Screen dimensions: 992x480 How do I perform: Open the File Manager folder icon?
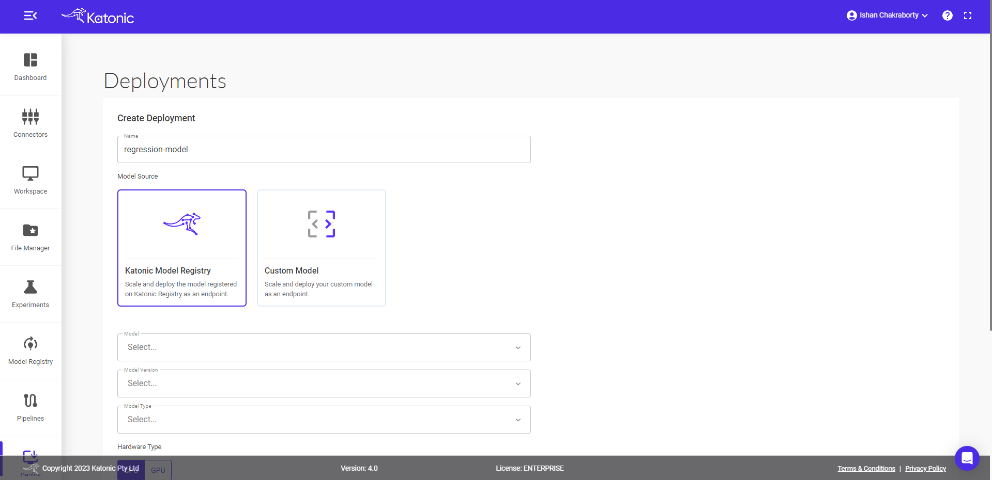30,230
